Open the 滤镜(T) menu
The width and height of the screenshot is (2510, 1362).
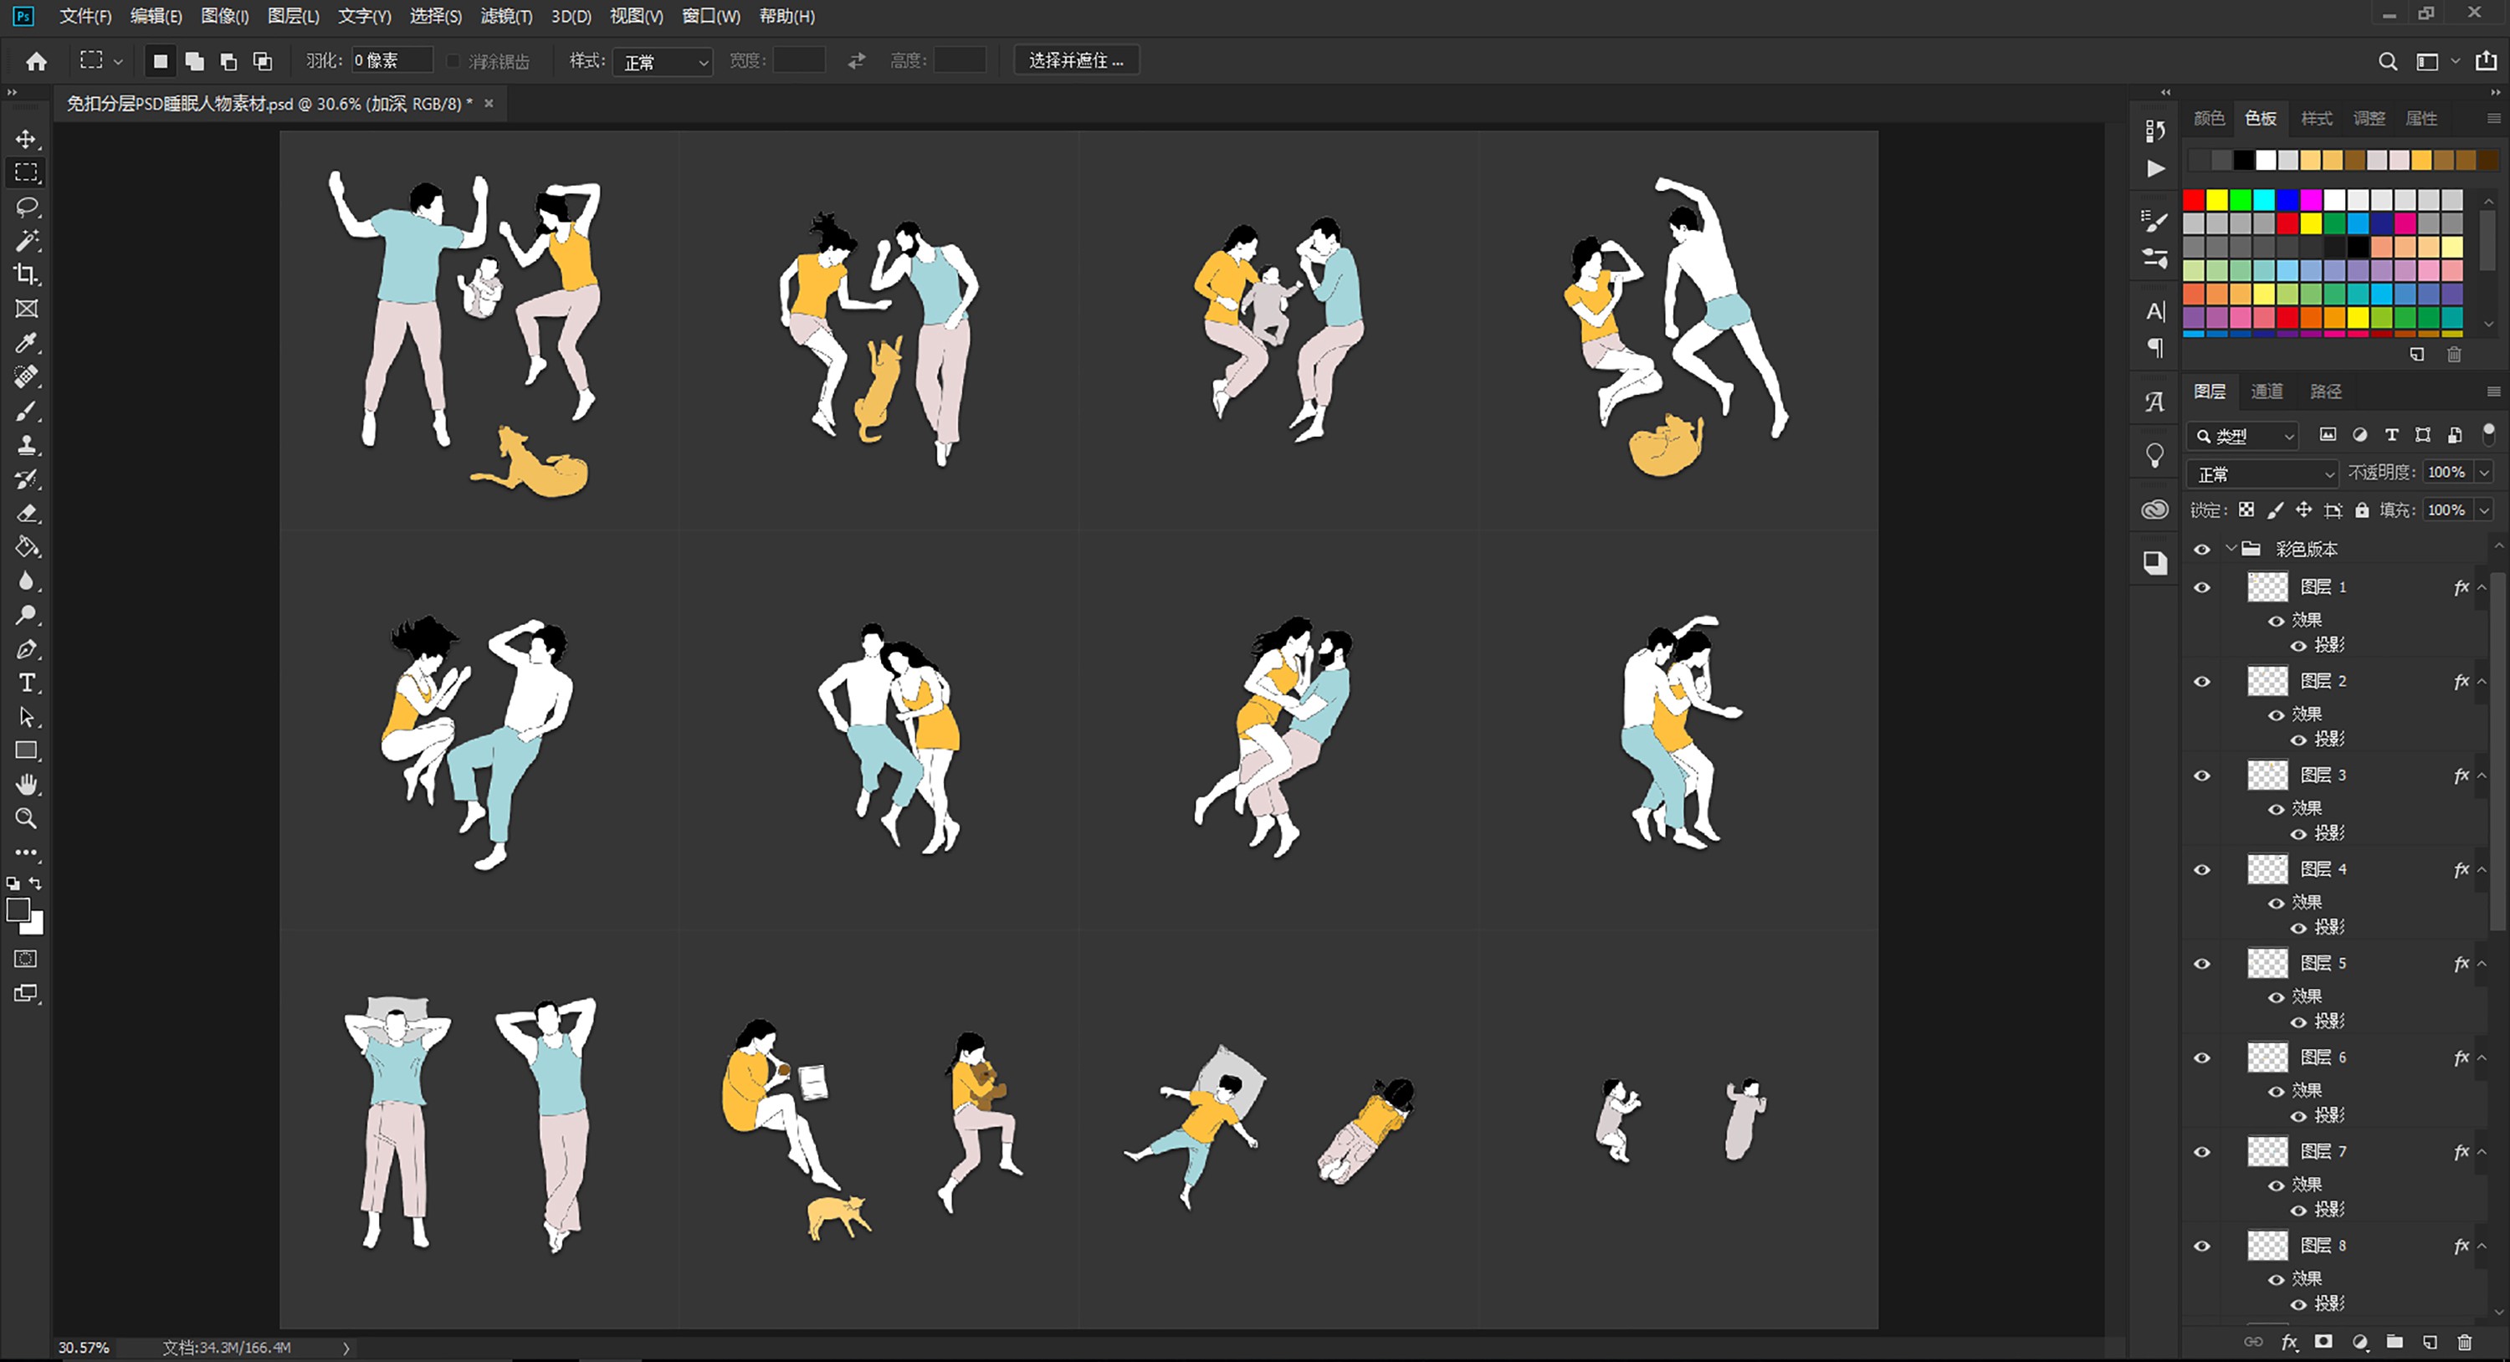505,17
